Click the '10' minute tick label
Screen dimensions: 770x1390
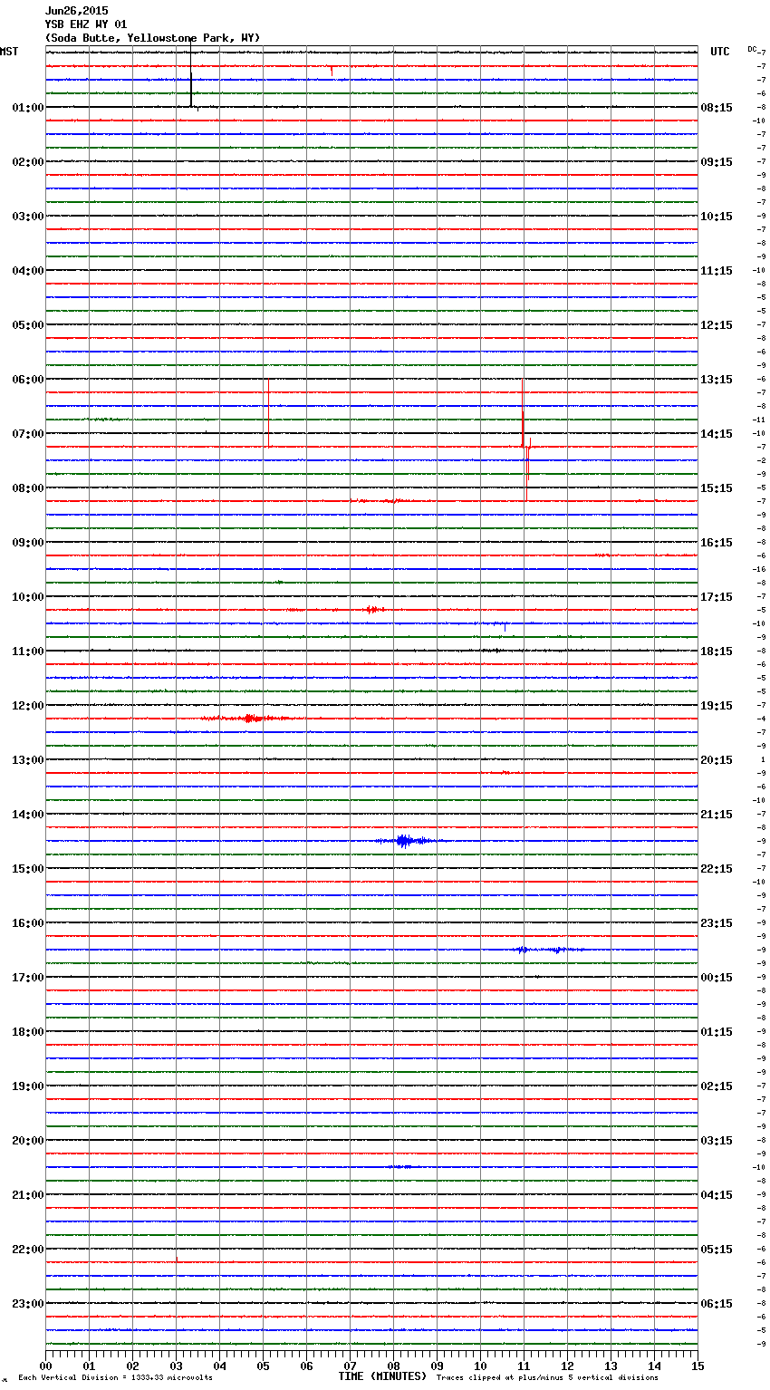(480, 1366)
